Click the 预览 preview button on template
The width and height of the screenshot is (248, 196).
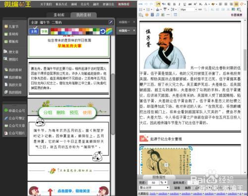click(74, 113)
